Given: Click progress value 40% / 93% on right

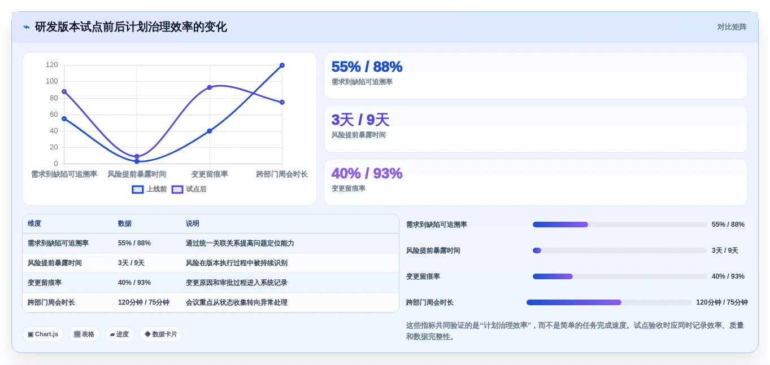Looking at the screenshot, I should [728, 276].
